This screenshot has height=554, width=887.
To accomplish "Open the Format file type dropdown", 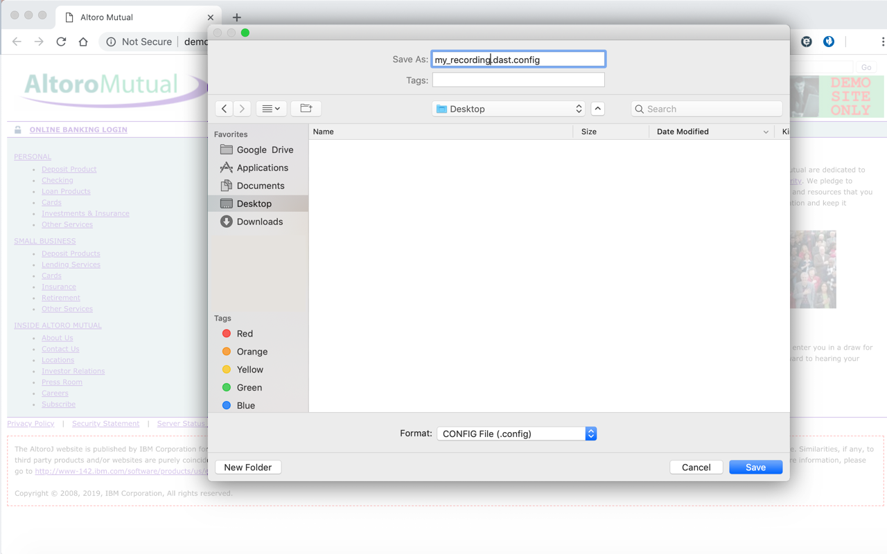I will pyautogui.click(x=516, y=433).
